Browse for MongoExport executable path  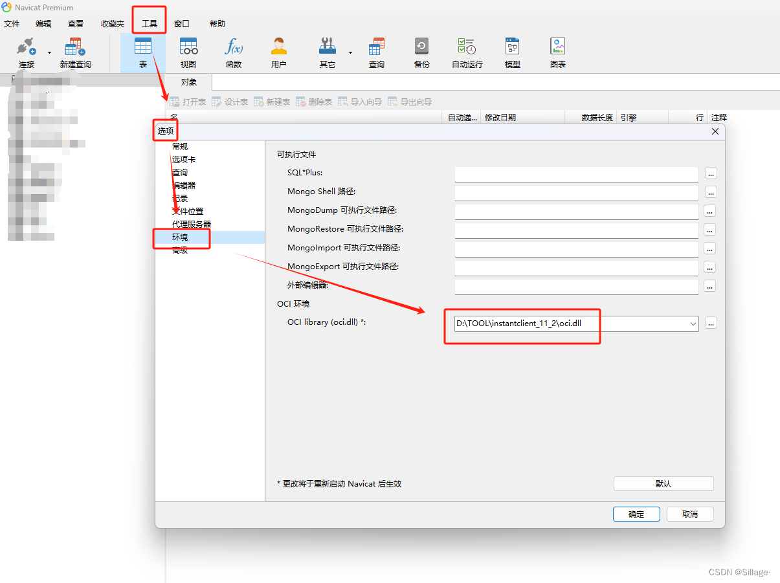click(709, 267)
